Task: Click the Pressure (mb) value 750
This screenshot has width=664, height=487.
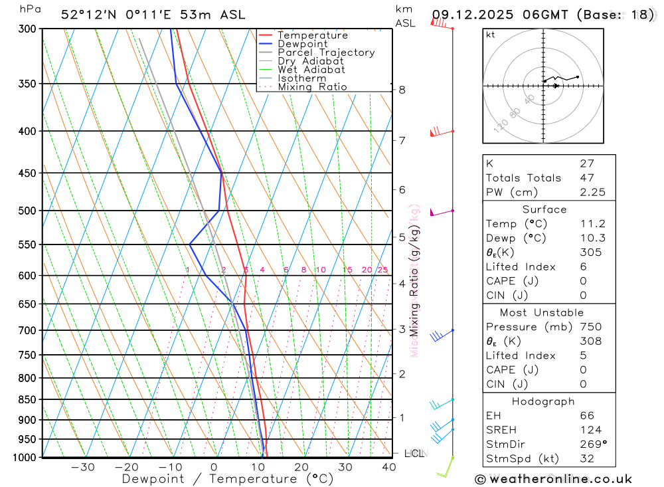Action: coord(591,327)
